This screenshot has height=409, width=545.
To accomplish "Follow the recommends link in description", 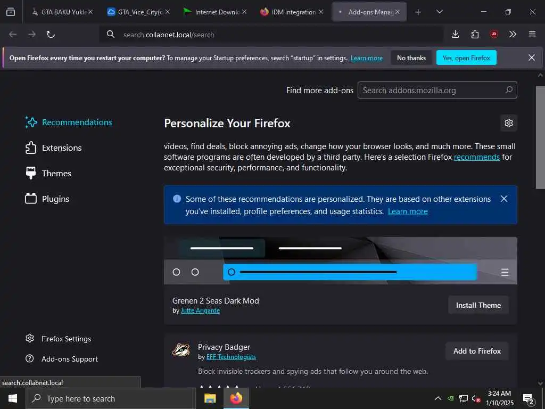I will pyautogui.click(x=476, y=157).
